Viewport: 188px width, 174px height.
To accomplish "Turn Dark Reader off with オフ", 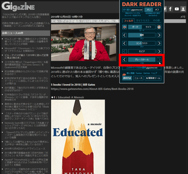I will coord(157,10).
